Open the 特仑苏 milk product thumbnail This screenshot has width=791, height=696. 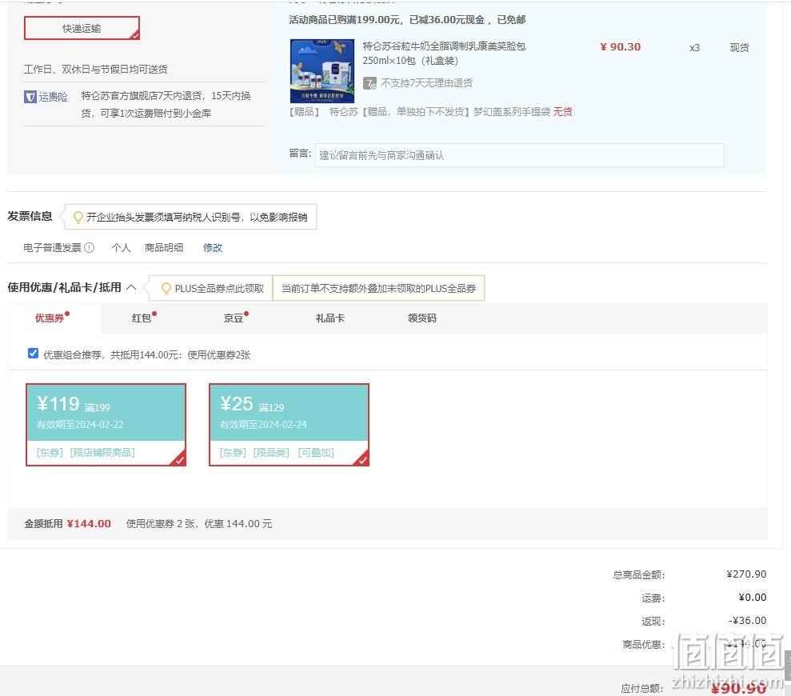pyautogui.click(x=322, y=71)
